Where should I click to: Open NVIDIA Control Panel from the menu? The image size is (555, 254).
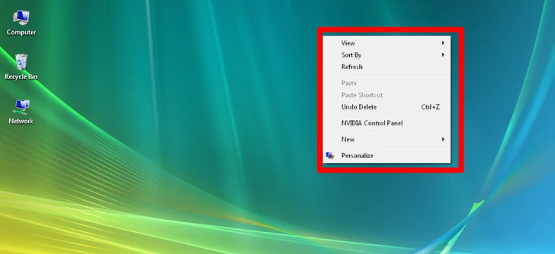click(387, 124)
